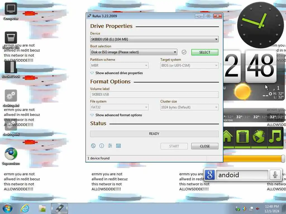Open the Cluster size dropdown
Viewport: 286px width, 214px height.
tap(189, 107)
